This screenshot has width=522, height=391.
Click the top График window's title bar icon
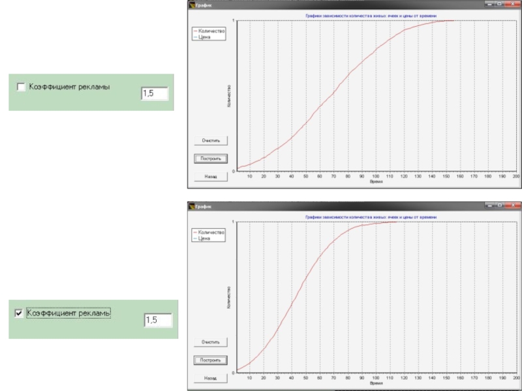(192, 5)
